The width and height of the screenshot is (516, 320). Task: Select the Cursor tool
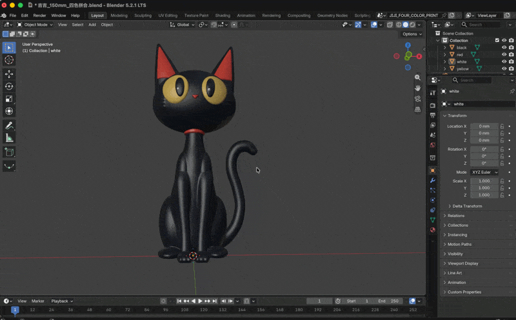(x=9, y=60)
